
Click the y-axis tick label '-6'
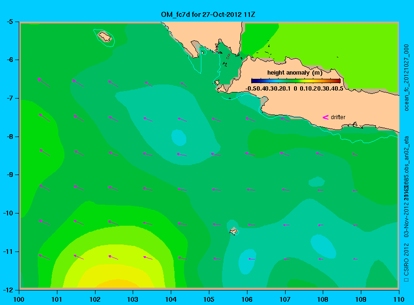click(9, 60)
